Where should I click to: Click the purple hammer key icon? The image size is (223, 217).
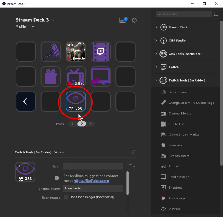point(50,51)
